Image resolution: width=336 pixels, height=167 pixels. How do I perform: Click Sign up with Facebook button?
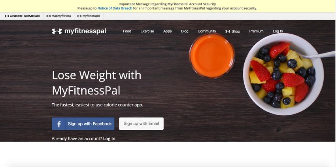click(83, 123)
